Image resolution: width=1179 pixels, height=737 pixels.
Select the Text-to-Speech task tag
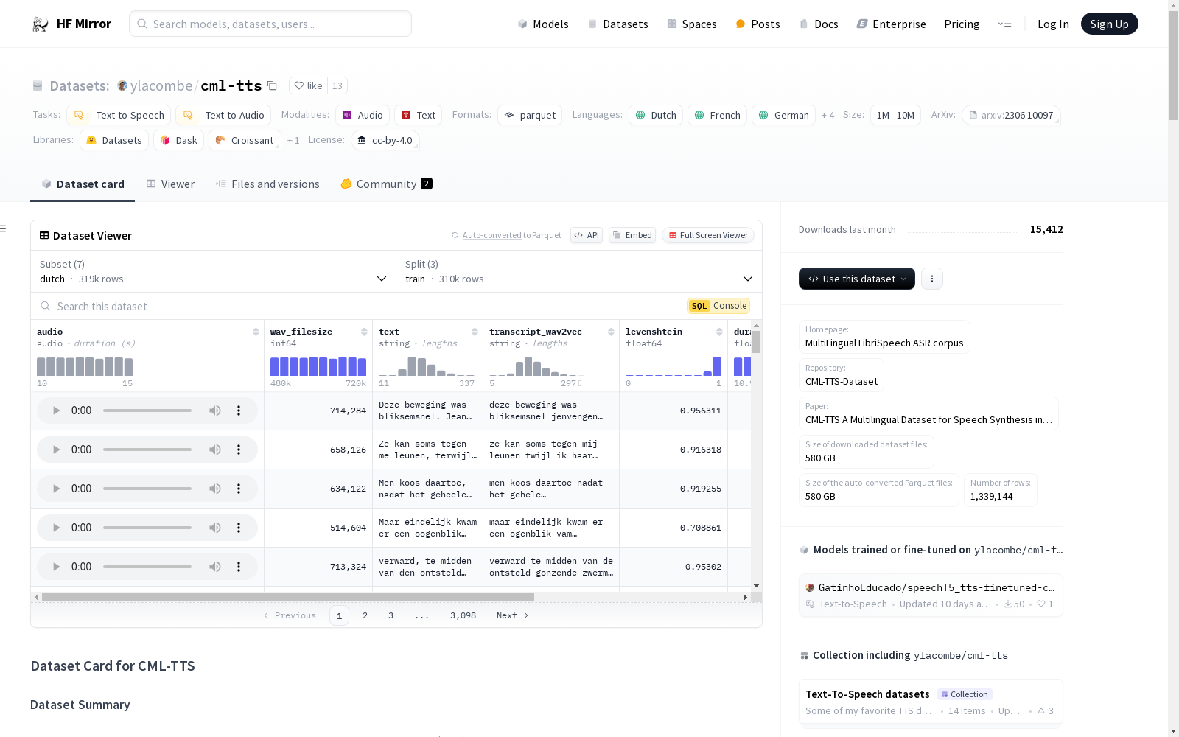119,116
